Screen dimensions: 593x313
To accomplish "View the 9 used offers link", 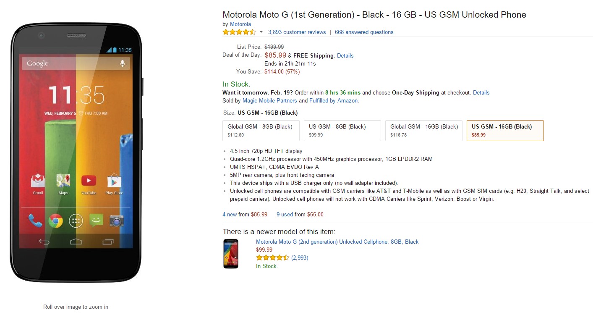I will (285, 214).
